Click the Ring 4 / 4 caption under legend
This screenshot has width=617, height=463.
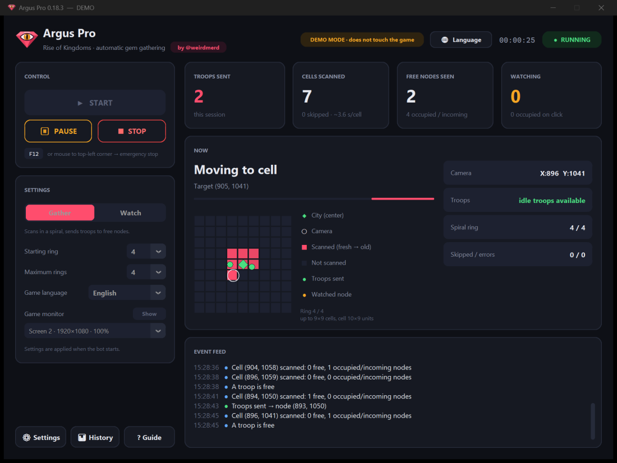[312, 311]
